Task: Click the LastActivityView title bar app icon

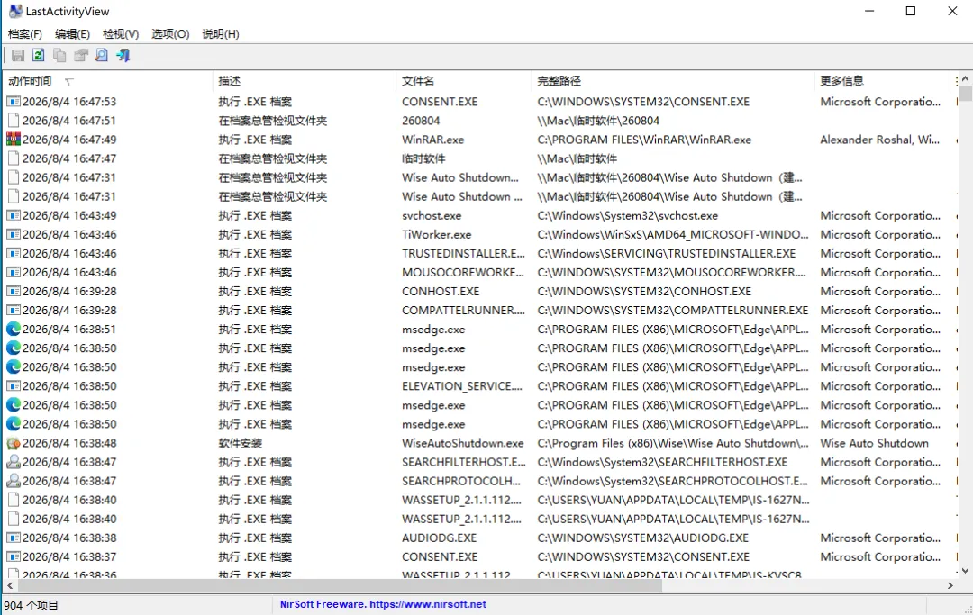Action: [x=15, y=11]
